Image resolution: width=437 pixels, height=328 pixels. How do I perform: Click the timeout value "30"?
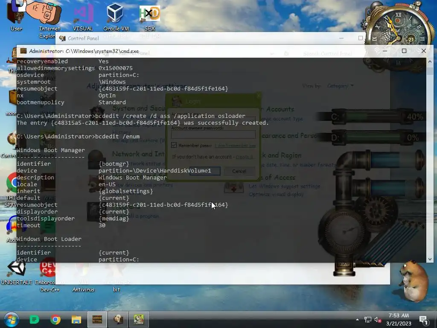(x=102, y=225)
